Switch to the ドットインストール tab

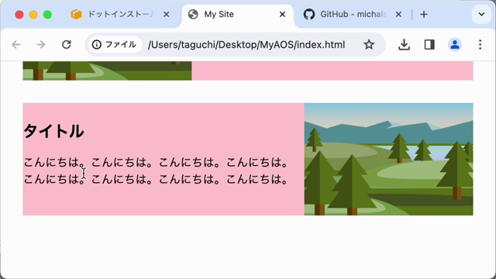[120, 15]
